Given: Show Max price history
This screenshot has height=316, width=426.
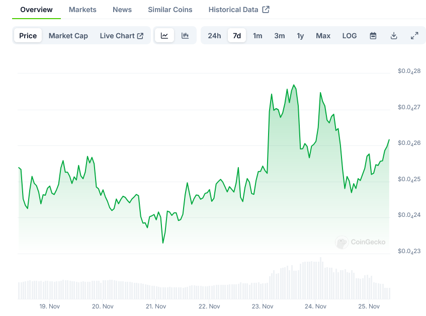Looking at the screenshot, I should 323,36.
